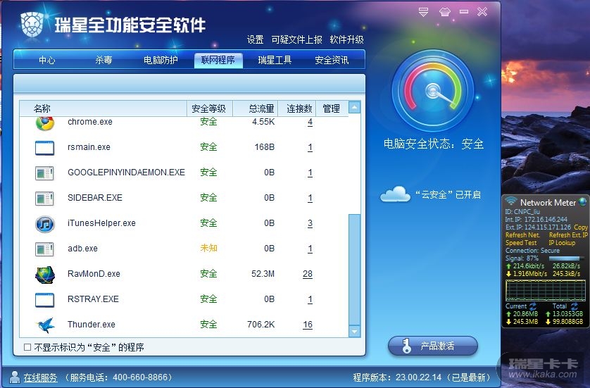Open the 瑞星工具 tab
590x388 pixels.
275,60
